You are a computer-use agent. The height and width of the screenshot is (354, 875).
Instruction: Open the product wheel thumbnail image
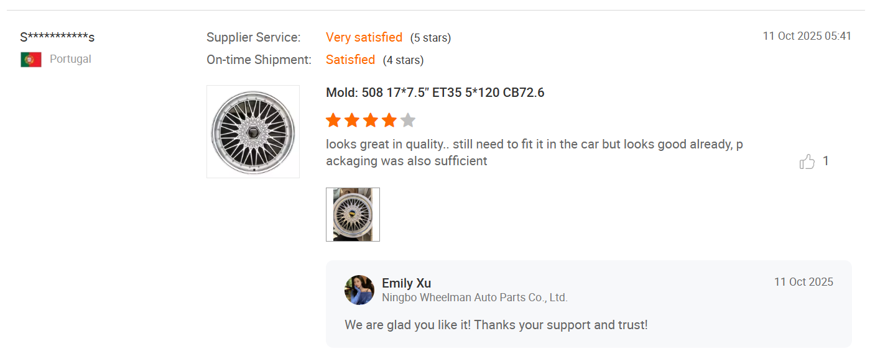253,132
